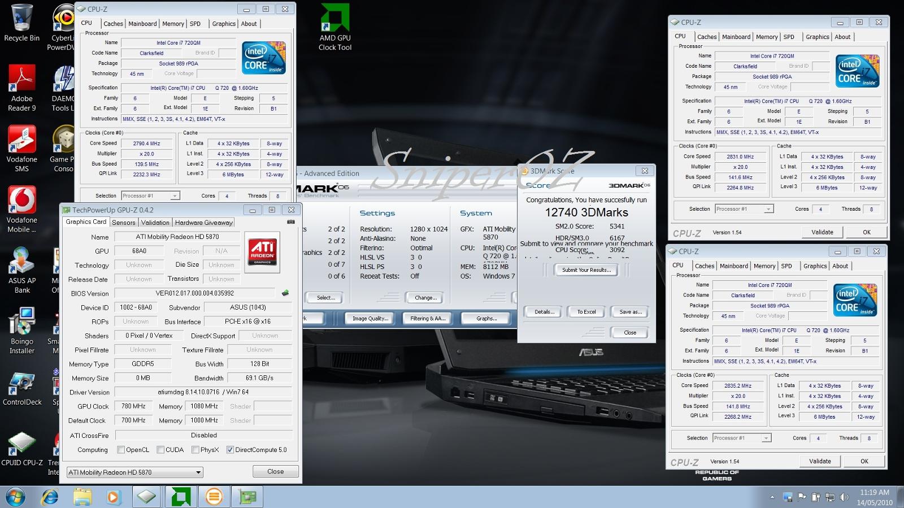904x508 pixels.
Task: Launch the Vodafone Mobile desktop shortcut
Action: [x=21, y=209]
